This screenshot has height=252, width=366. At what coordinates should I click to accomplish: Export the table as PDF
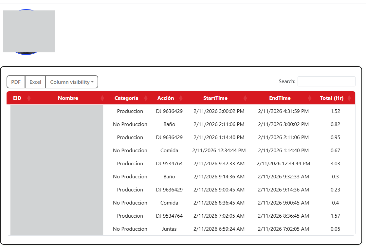[x=16, y=82]
